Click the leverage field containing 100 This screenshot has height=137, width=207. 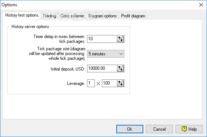click(109, 83)
